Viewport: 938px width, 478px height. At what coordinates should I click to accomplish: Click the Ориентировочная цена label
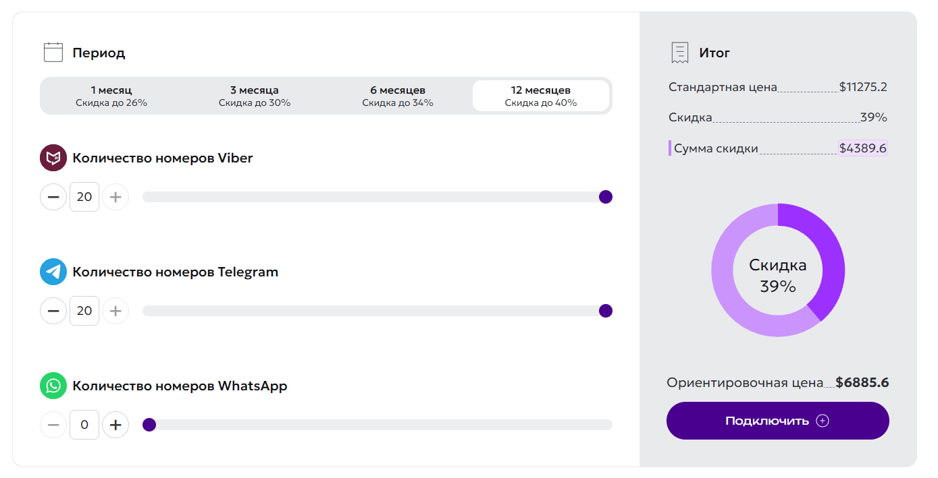tap(745, 383)
